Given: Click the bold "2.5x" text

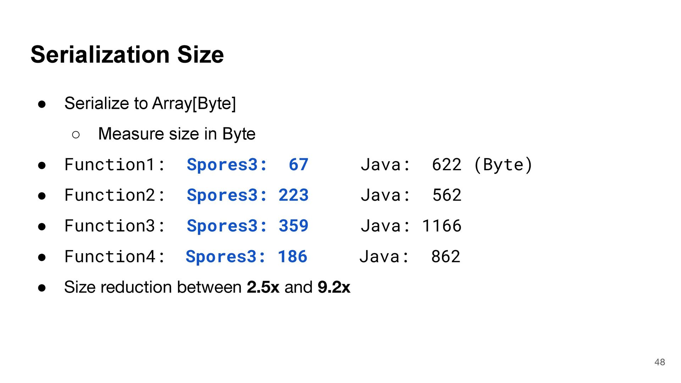Looking at the screenshot, I should coord(263,287).
